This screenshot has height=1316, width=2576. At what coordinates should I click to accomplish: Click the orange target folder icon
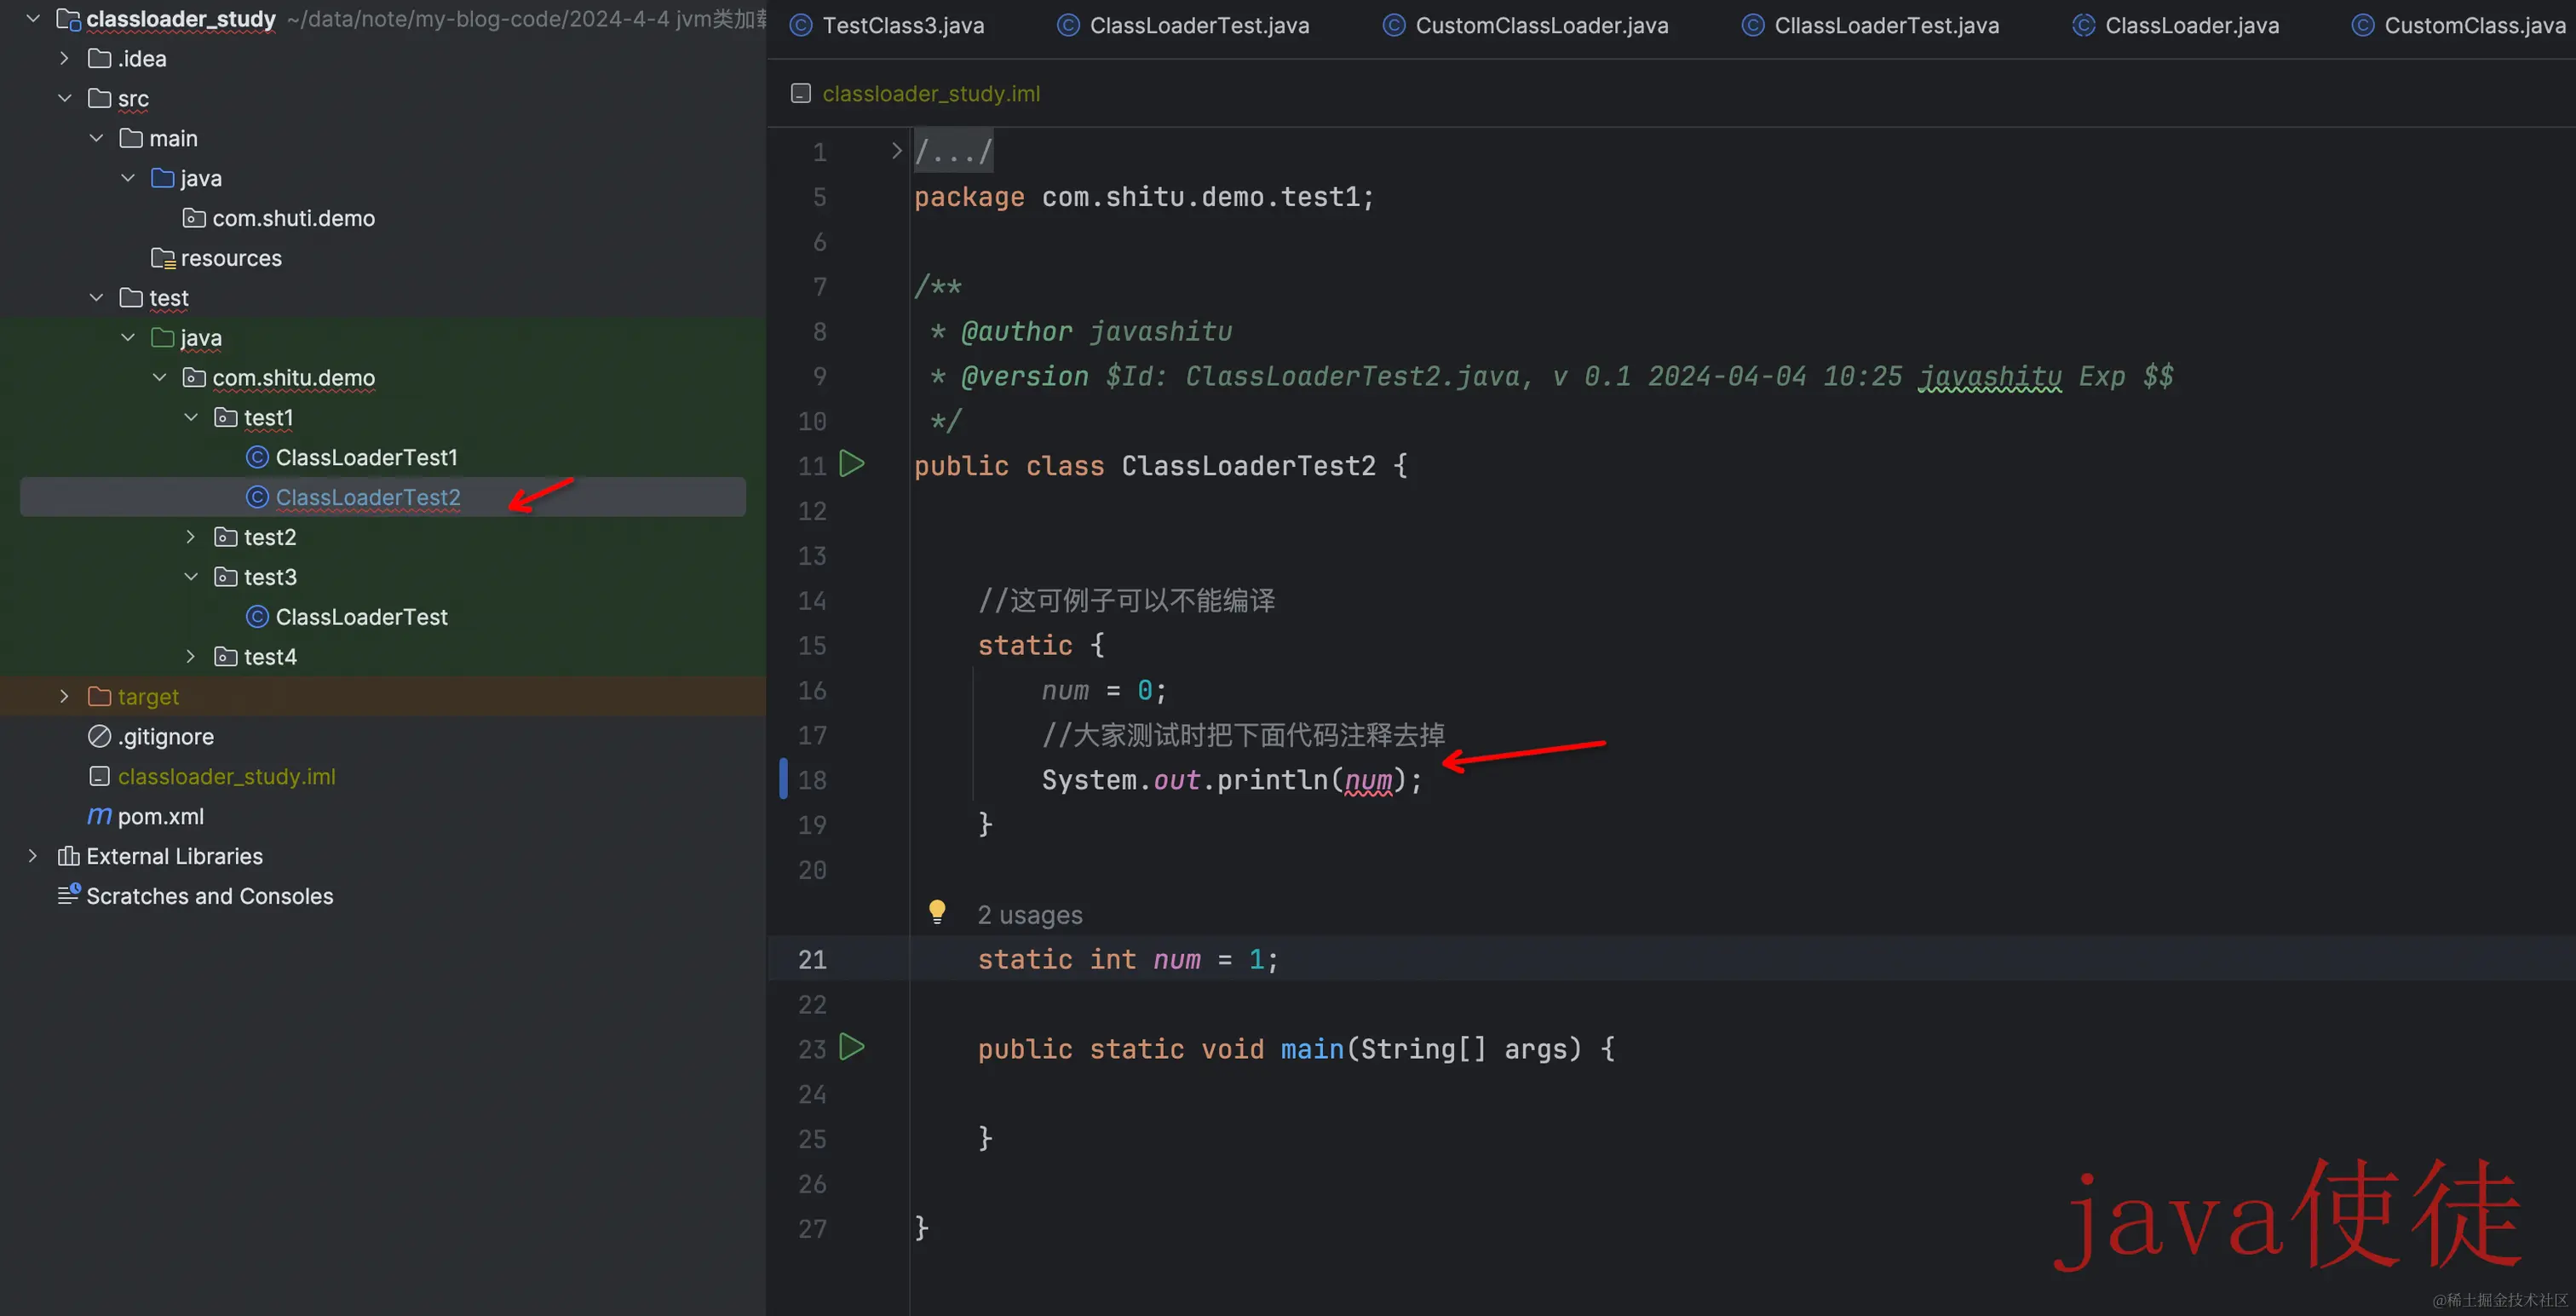coord(99,696)
